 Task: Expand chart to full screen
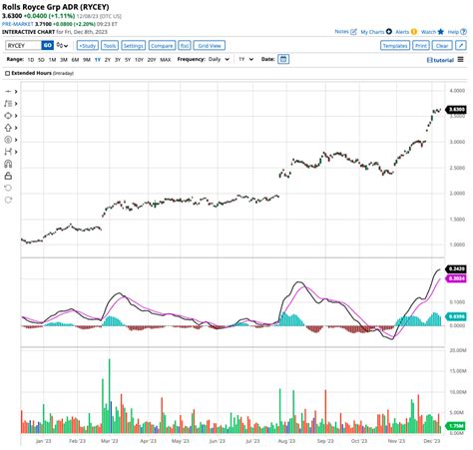[x=461, y=46]
